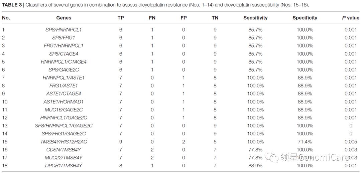The image size is (361, 173).
Task: Click the TP column header
Action: pos(121,18)
